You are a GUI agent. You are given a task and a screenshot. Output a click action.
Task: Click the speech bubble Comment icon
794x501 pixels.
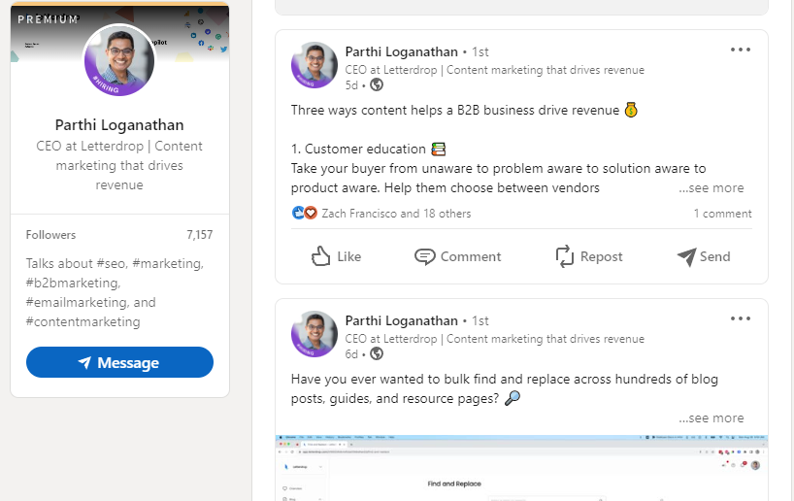point(424,257)
